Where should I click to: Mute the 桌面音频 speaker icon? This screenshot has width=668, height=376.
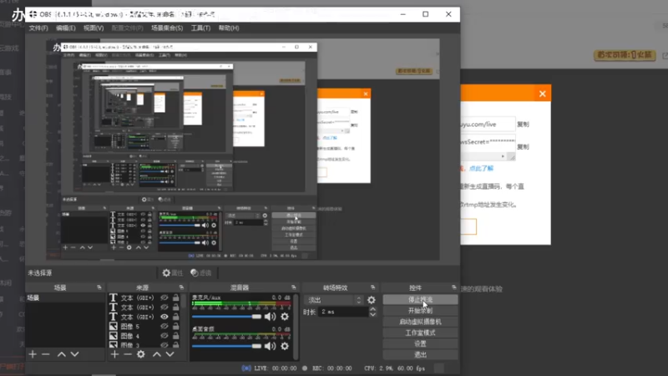(x=270, y=346)
